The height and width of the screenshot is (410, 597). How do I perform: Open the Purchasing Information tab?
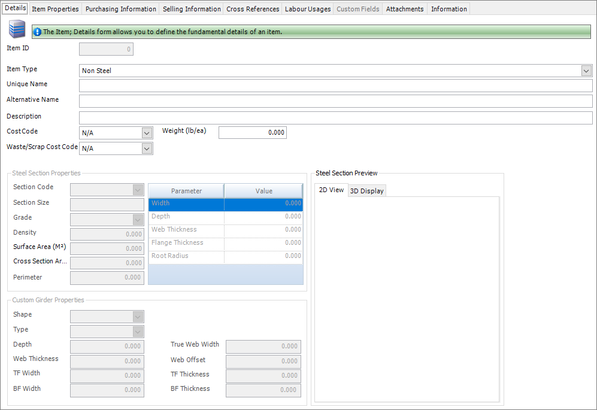click(x=120, y=9)
